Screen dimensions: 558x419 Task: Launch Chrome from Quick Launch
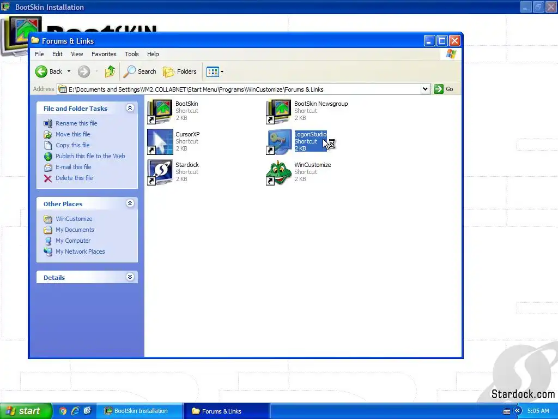click(63, 411)
